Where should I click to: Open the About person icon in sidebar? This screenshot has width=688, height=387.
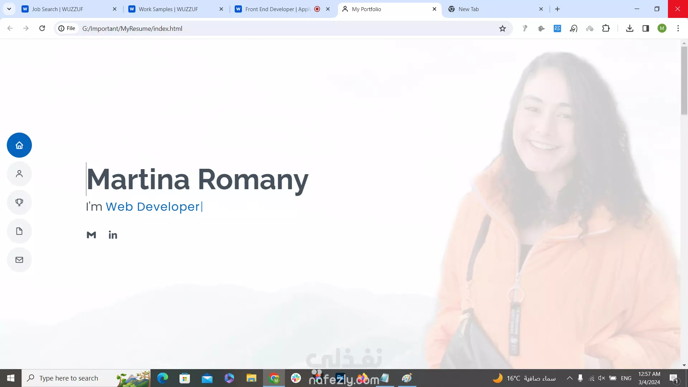click(x=19, y=174)
